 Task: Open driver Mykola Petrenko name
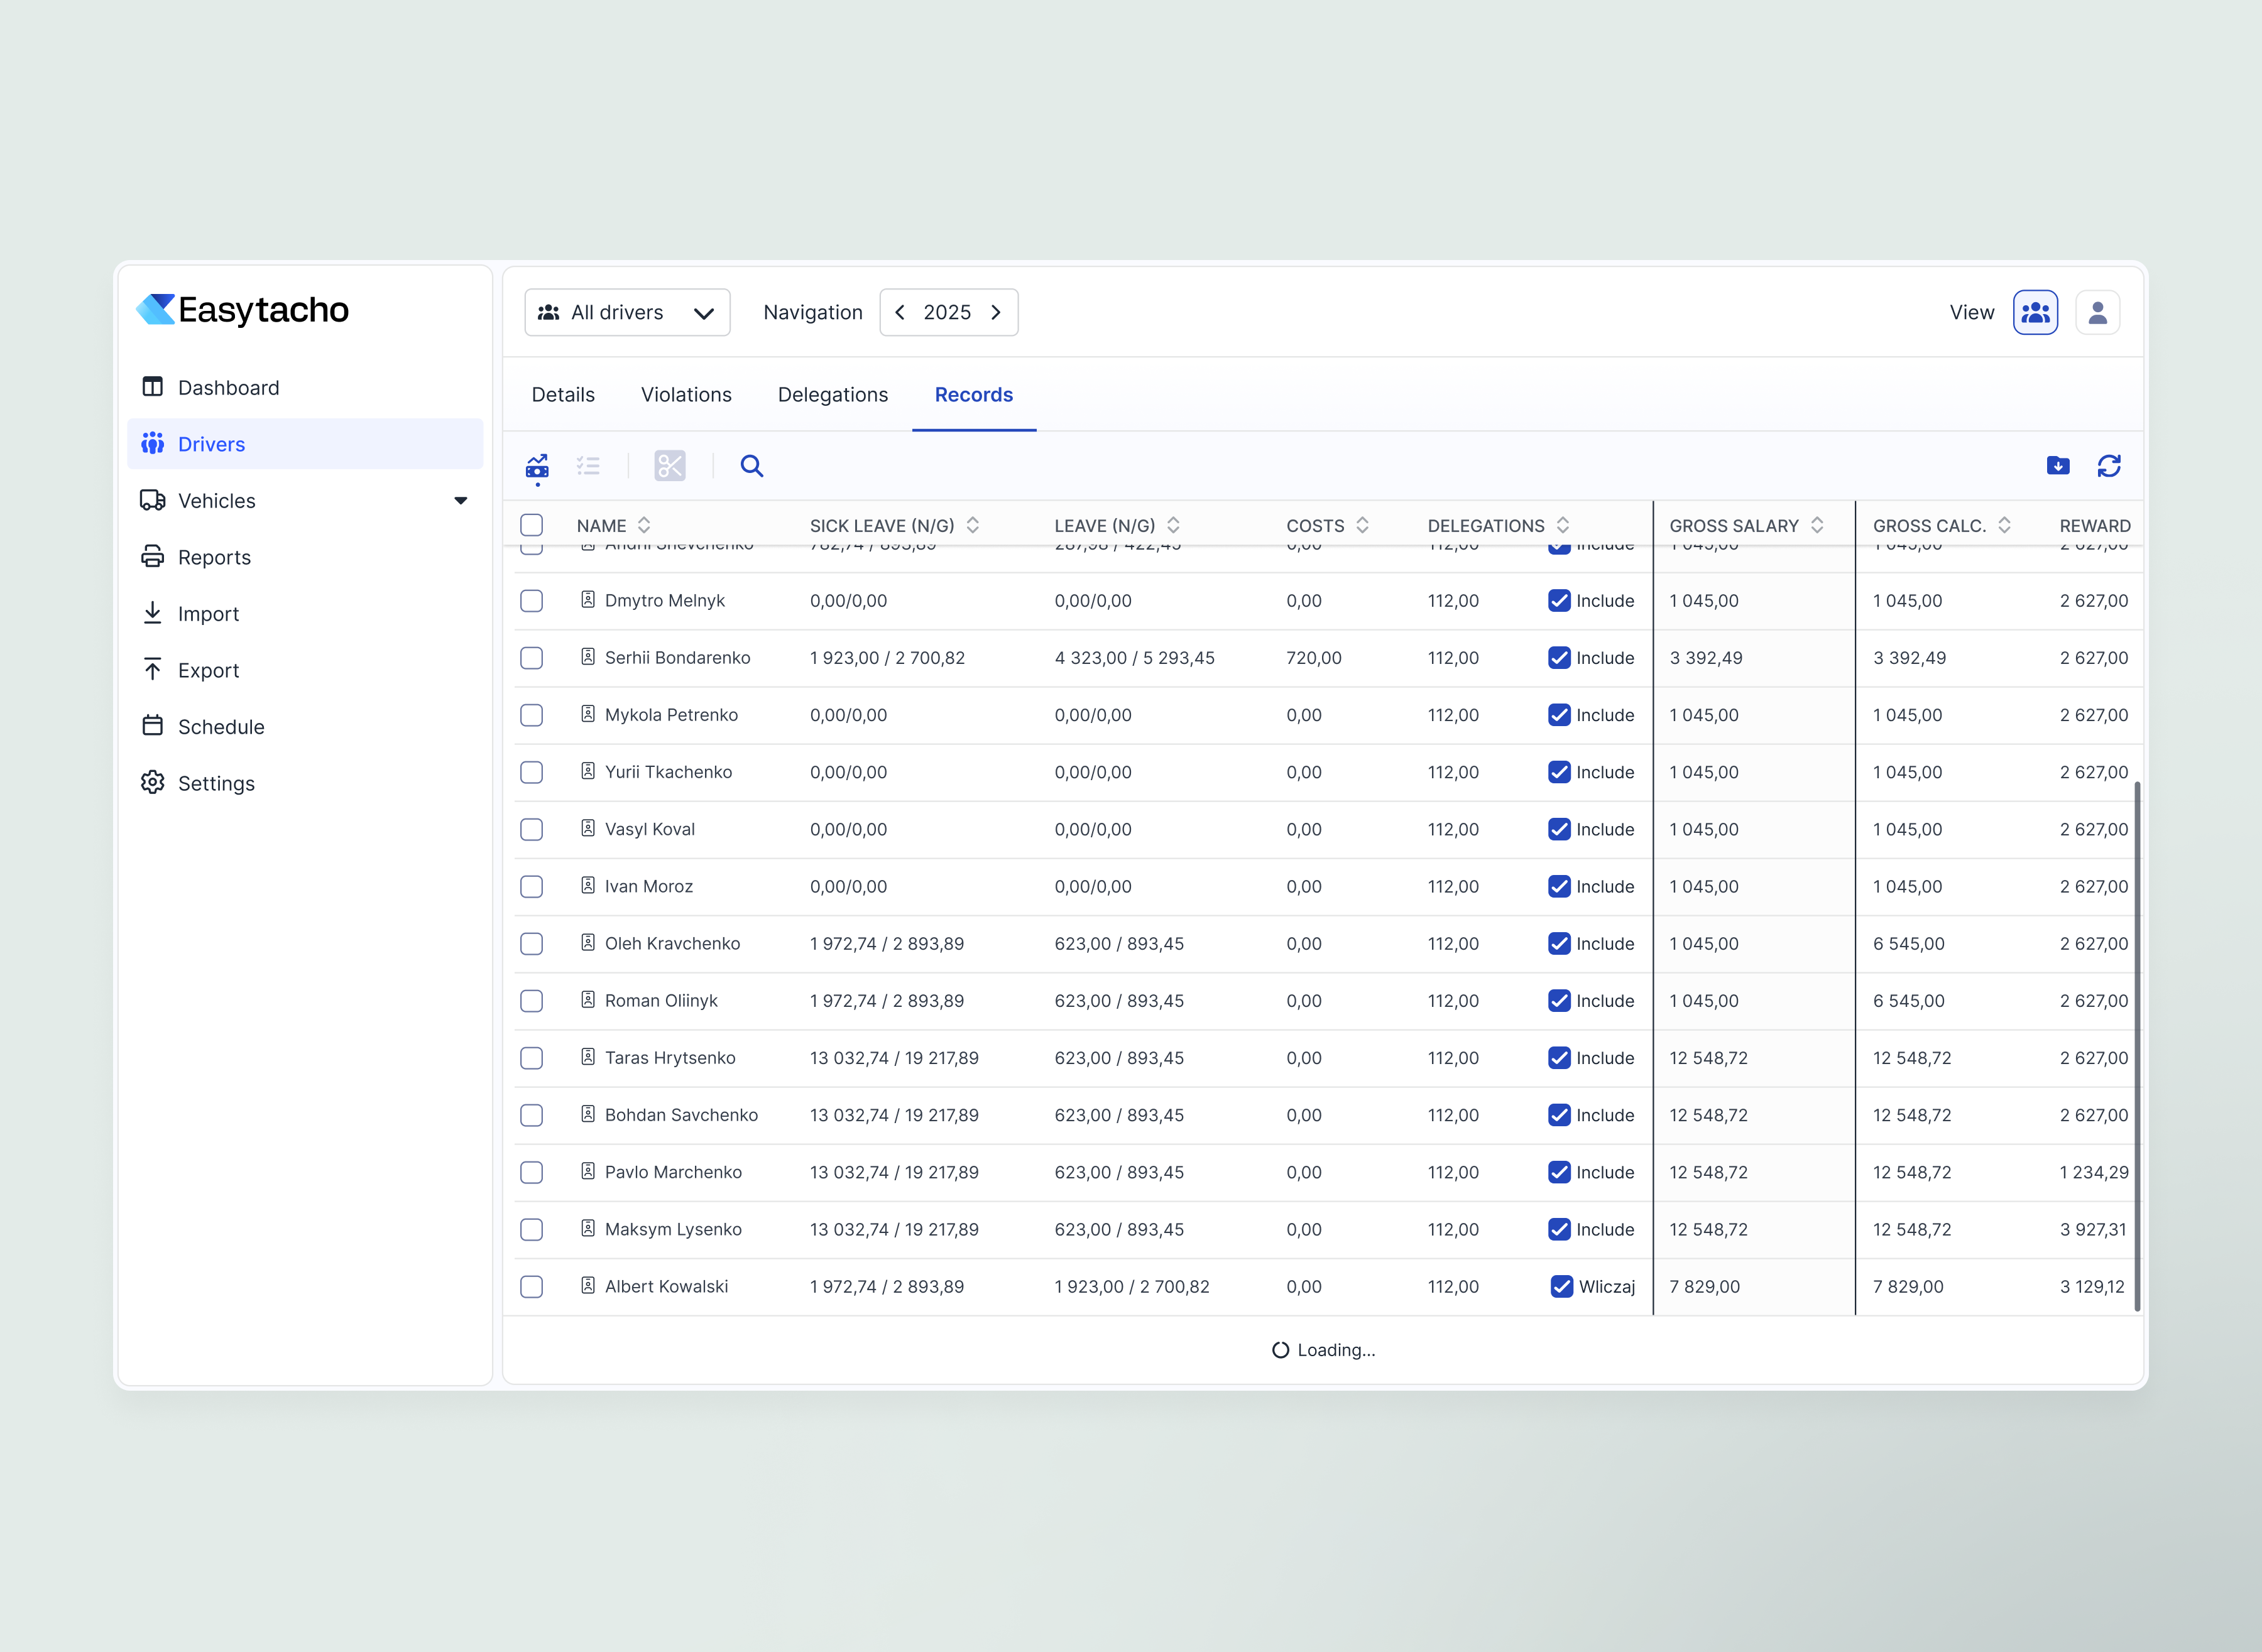tap(671, 715)
